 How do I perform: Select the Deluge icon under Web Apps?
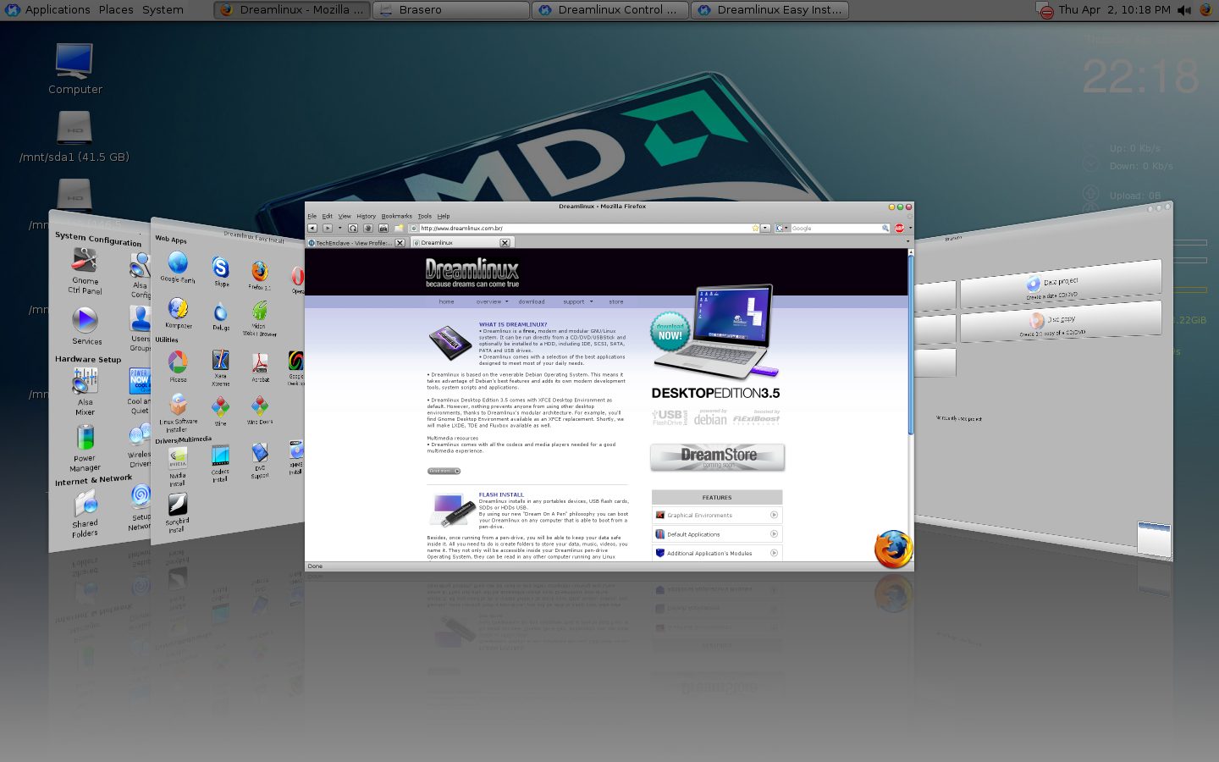click(x=220, y=312)
